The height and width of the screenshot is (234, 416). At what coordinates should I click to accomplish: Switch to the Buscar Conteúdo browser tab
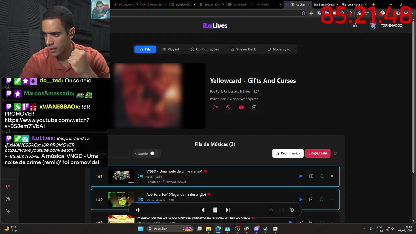326,5
